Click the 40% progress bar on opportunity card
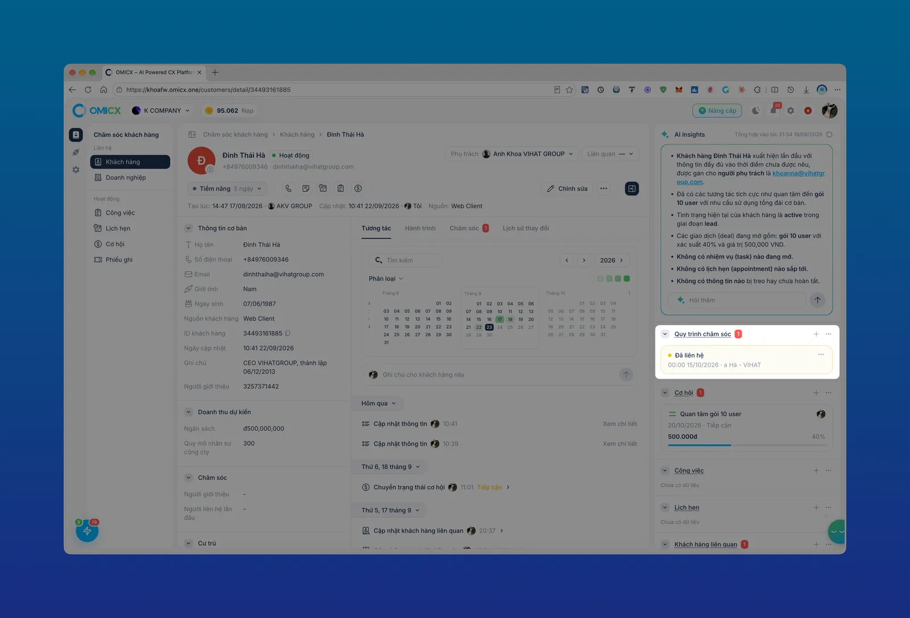 tap(746, 445)
